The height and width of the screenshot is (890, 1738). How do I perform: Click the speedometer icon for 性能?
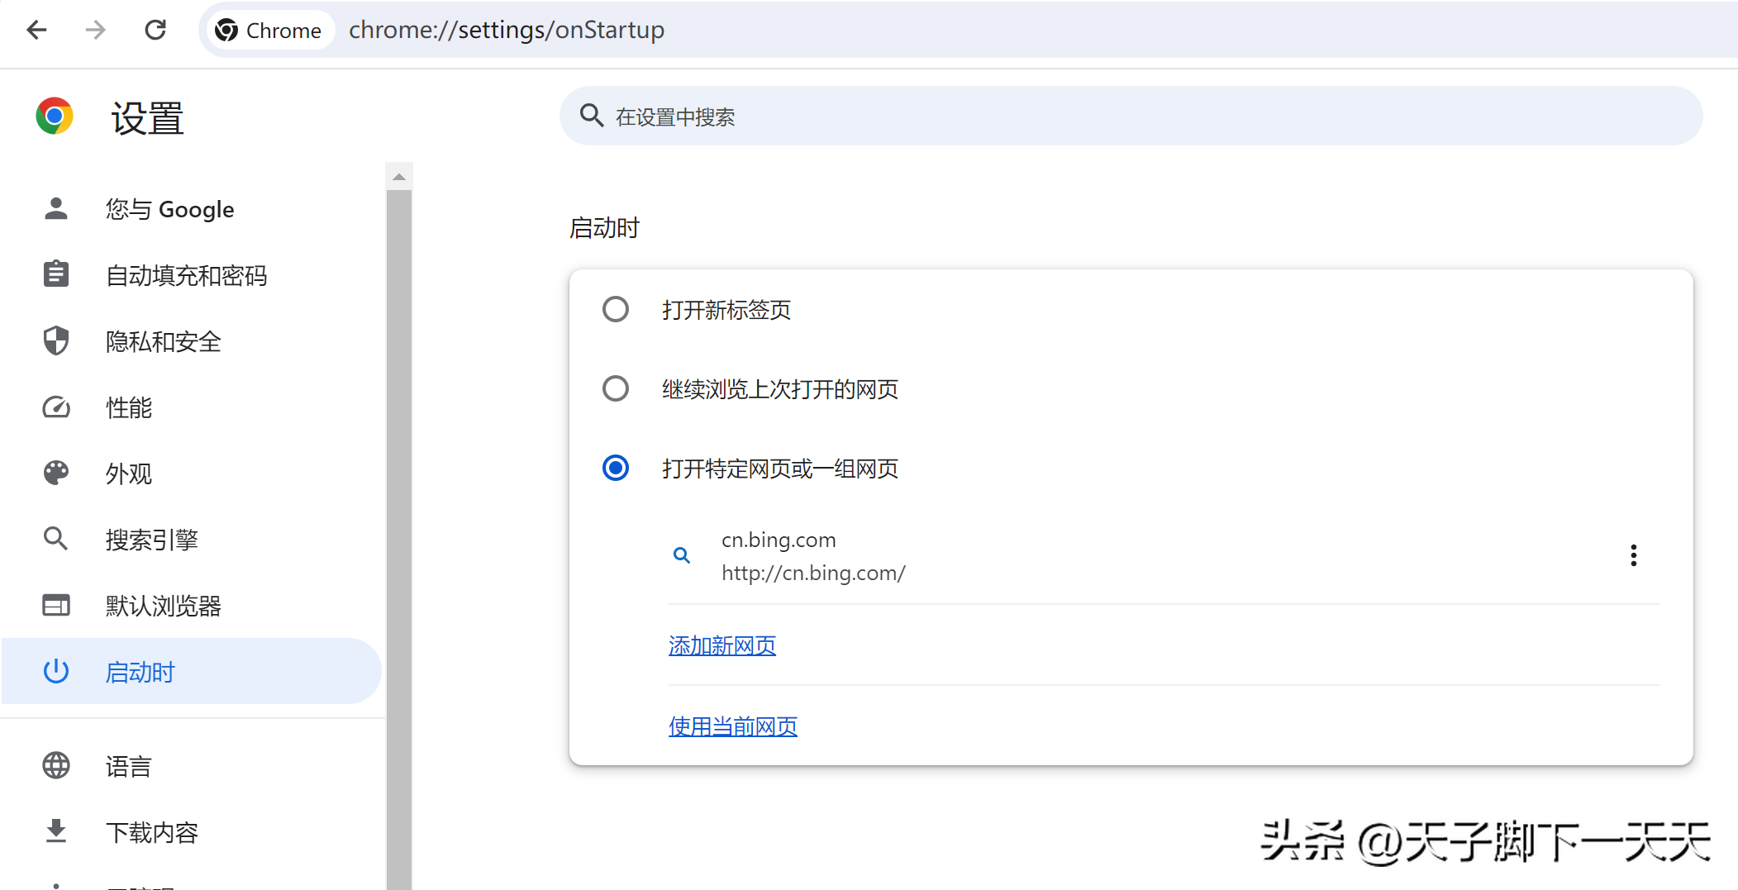pos(56,407)
